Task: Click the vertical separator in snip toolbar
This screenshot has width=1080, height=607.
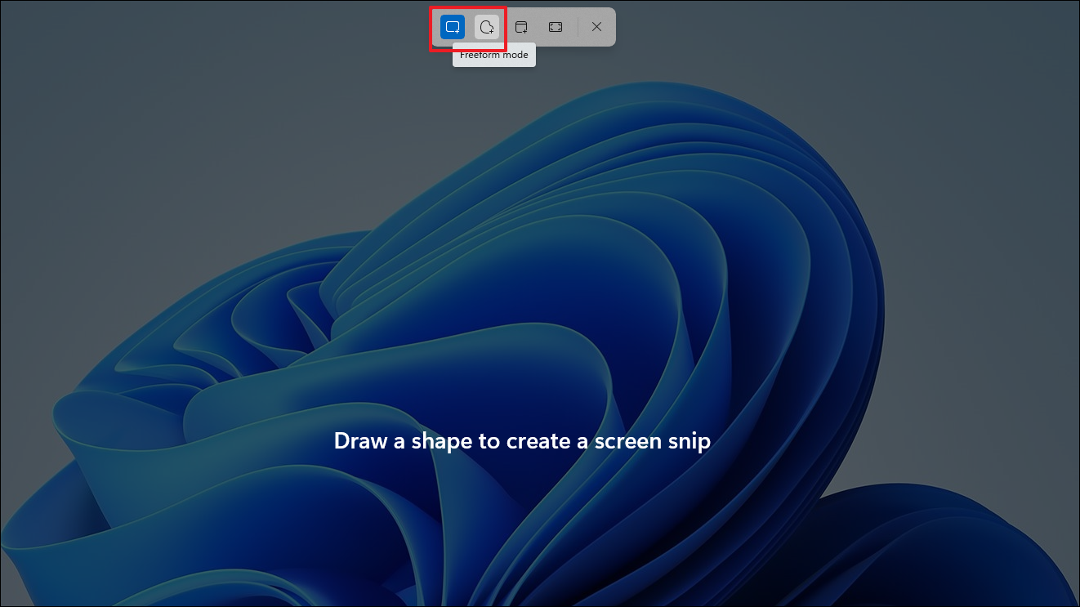Action: point(578,27)
